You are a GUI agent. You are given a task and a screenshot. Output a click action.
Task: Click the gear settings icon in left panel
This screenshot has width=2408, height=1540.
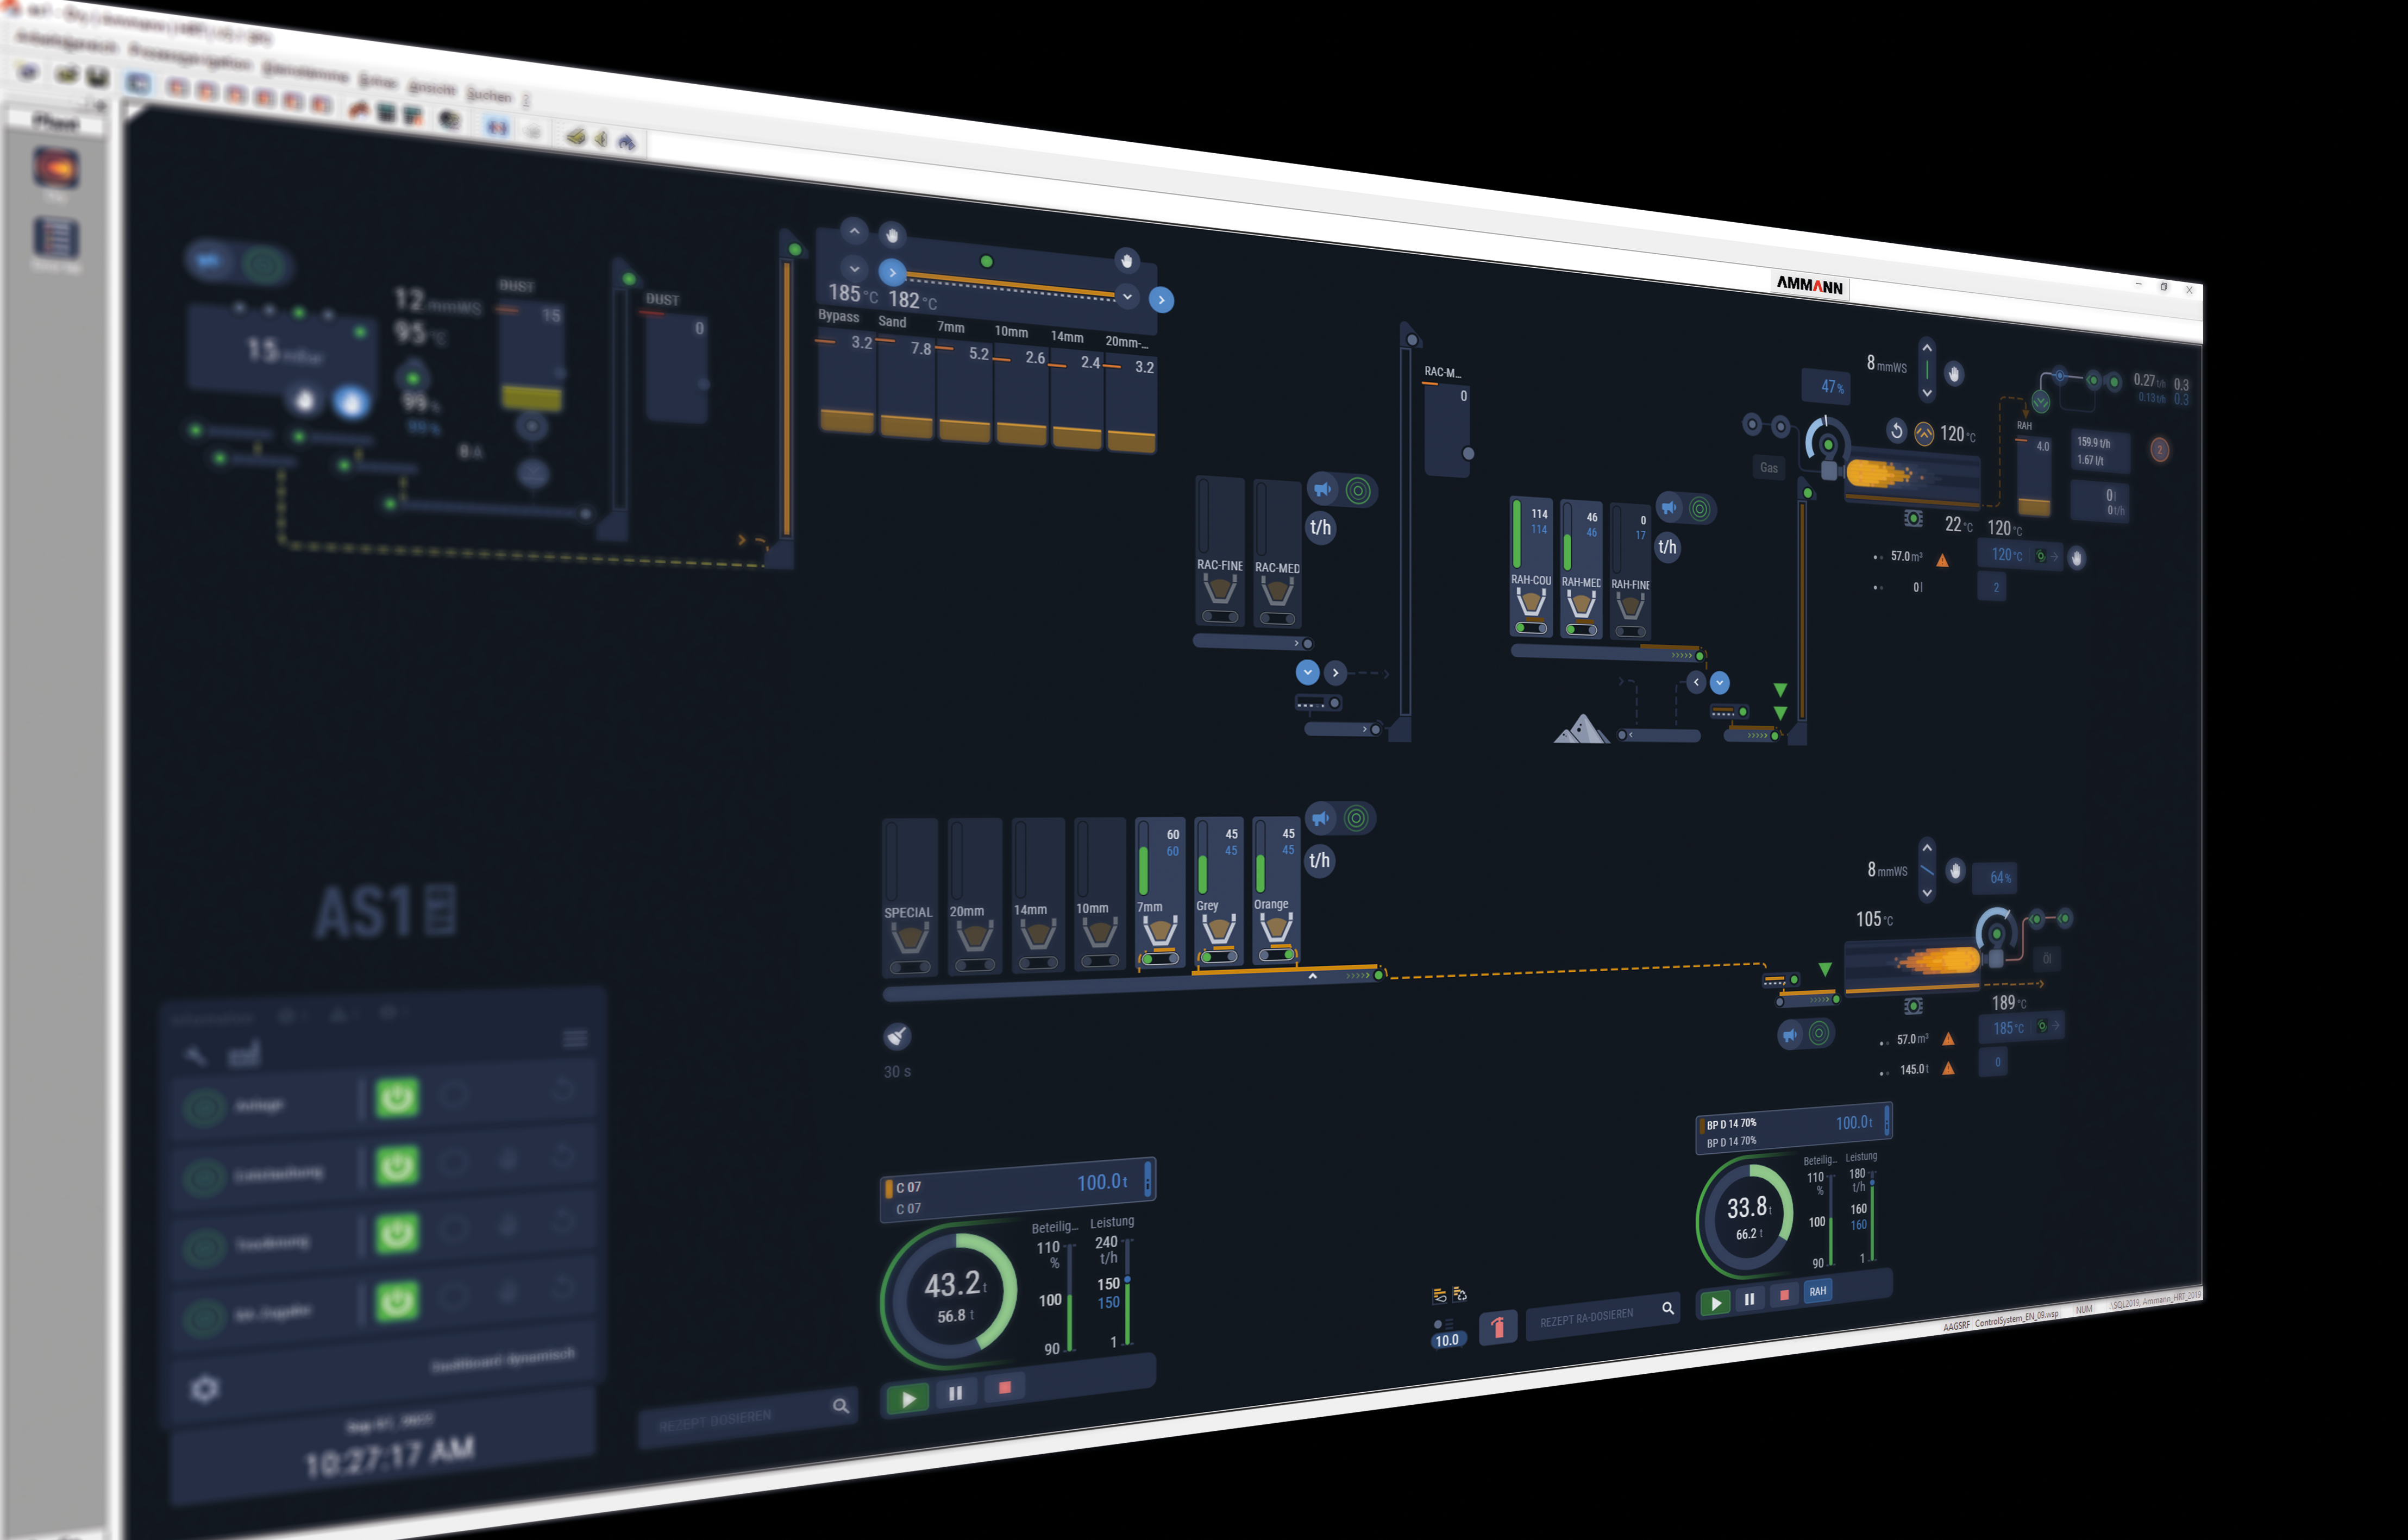205,1389
